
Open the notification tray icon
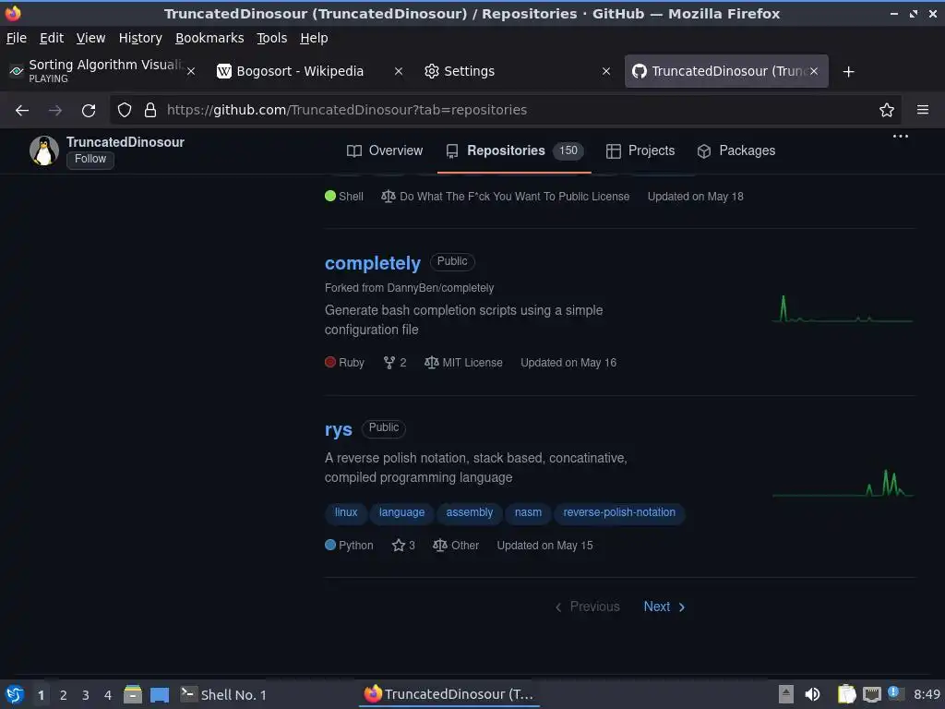894,693
